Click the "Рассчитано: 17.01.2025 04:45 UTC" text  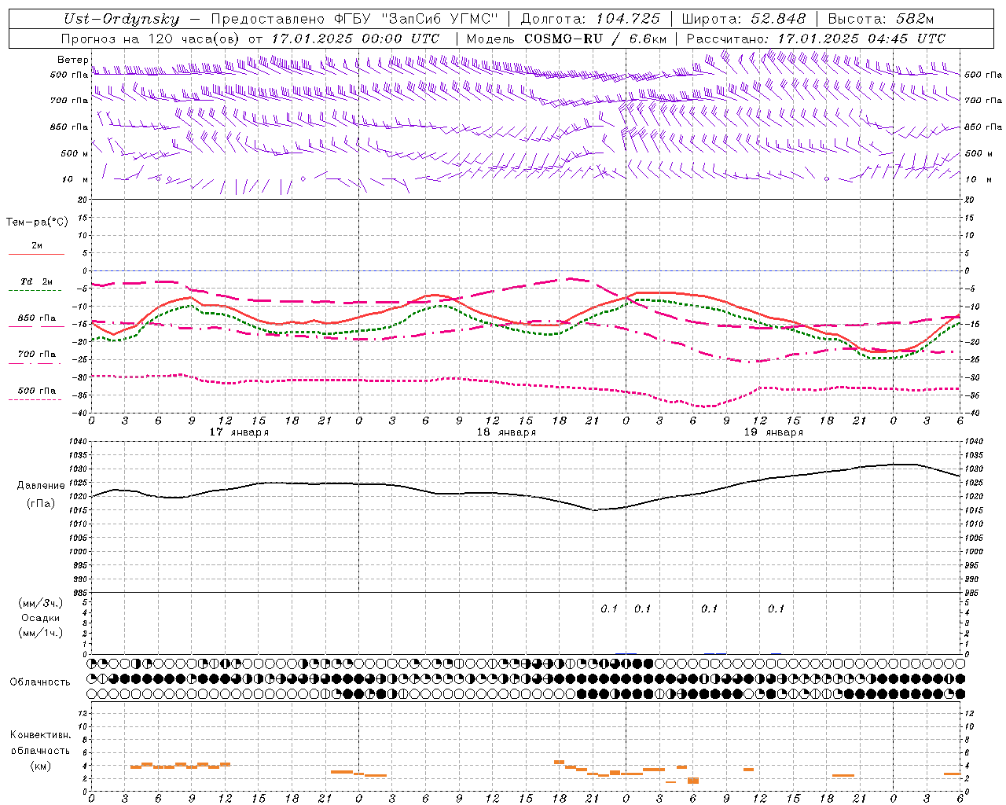[x=816, y=39]
